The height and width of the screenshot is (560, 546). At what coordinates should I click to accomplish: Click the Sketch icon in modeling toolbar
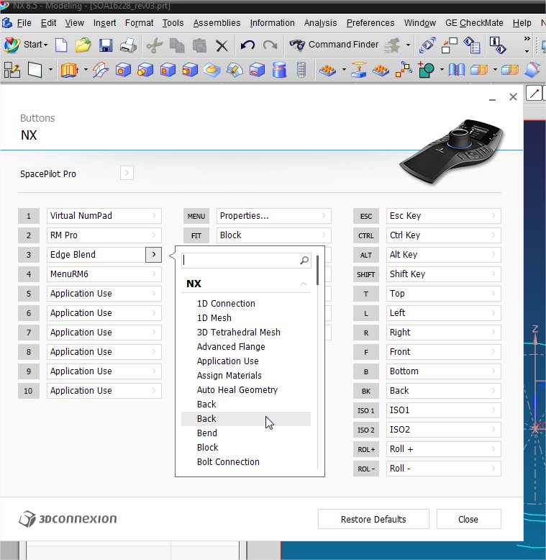tap(12, 70)
